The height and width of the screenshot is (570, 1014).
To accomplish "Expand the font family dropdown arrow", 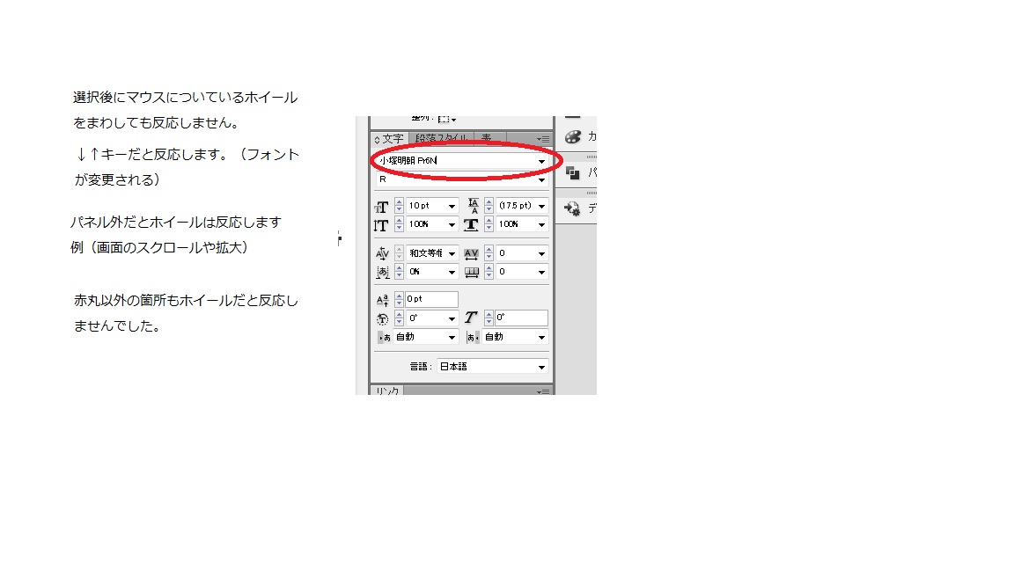I will point(541,161).
